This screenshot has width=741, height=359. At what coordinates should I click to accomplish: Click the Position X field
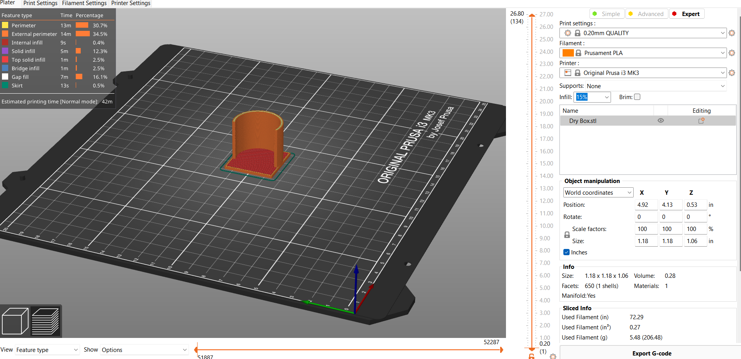point(646,205)
